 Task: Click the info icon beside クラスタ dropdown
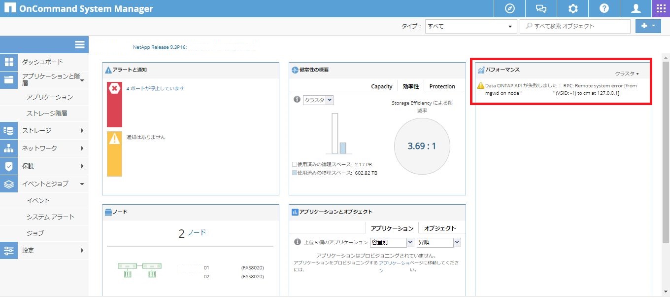[297, 100]
